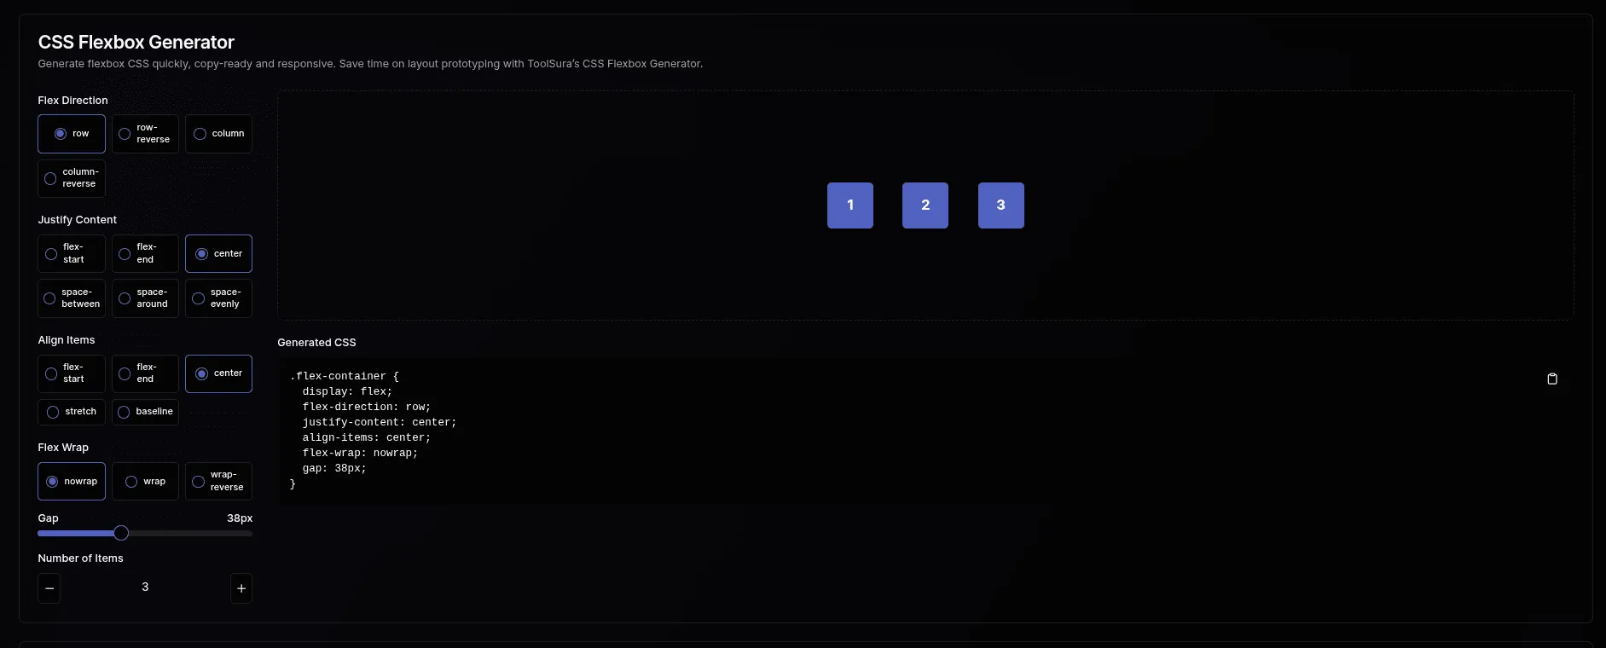Select flex-end under Justify Content
The image size is (1606, 648).
[x=145, y=254]
